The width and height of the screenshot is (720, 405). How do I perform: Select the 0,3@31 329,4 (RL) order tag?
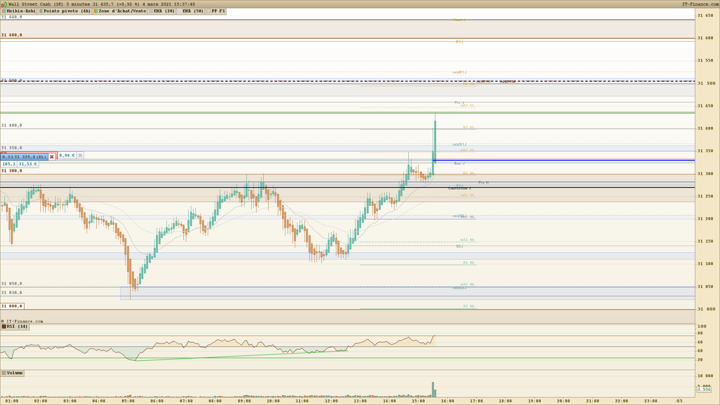pyautogui.click(x=24, y=157)
